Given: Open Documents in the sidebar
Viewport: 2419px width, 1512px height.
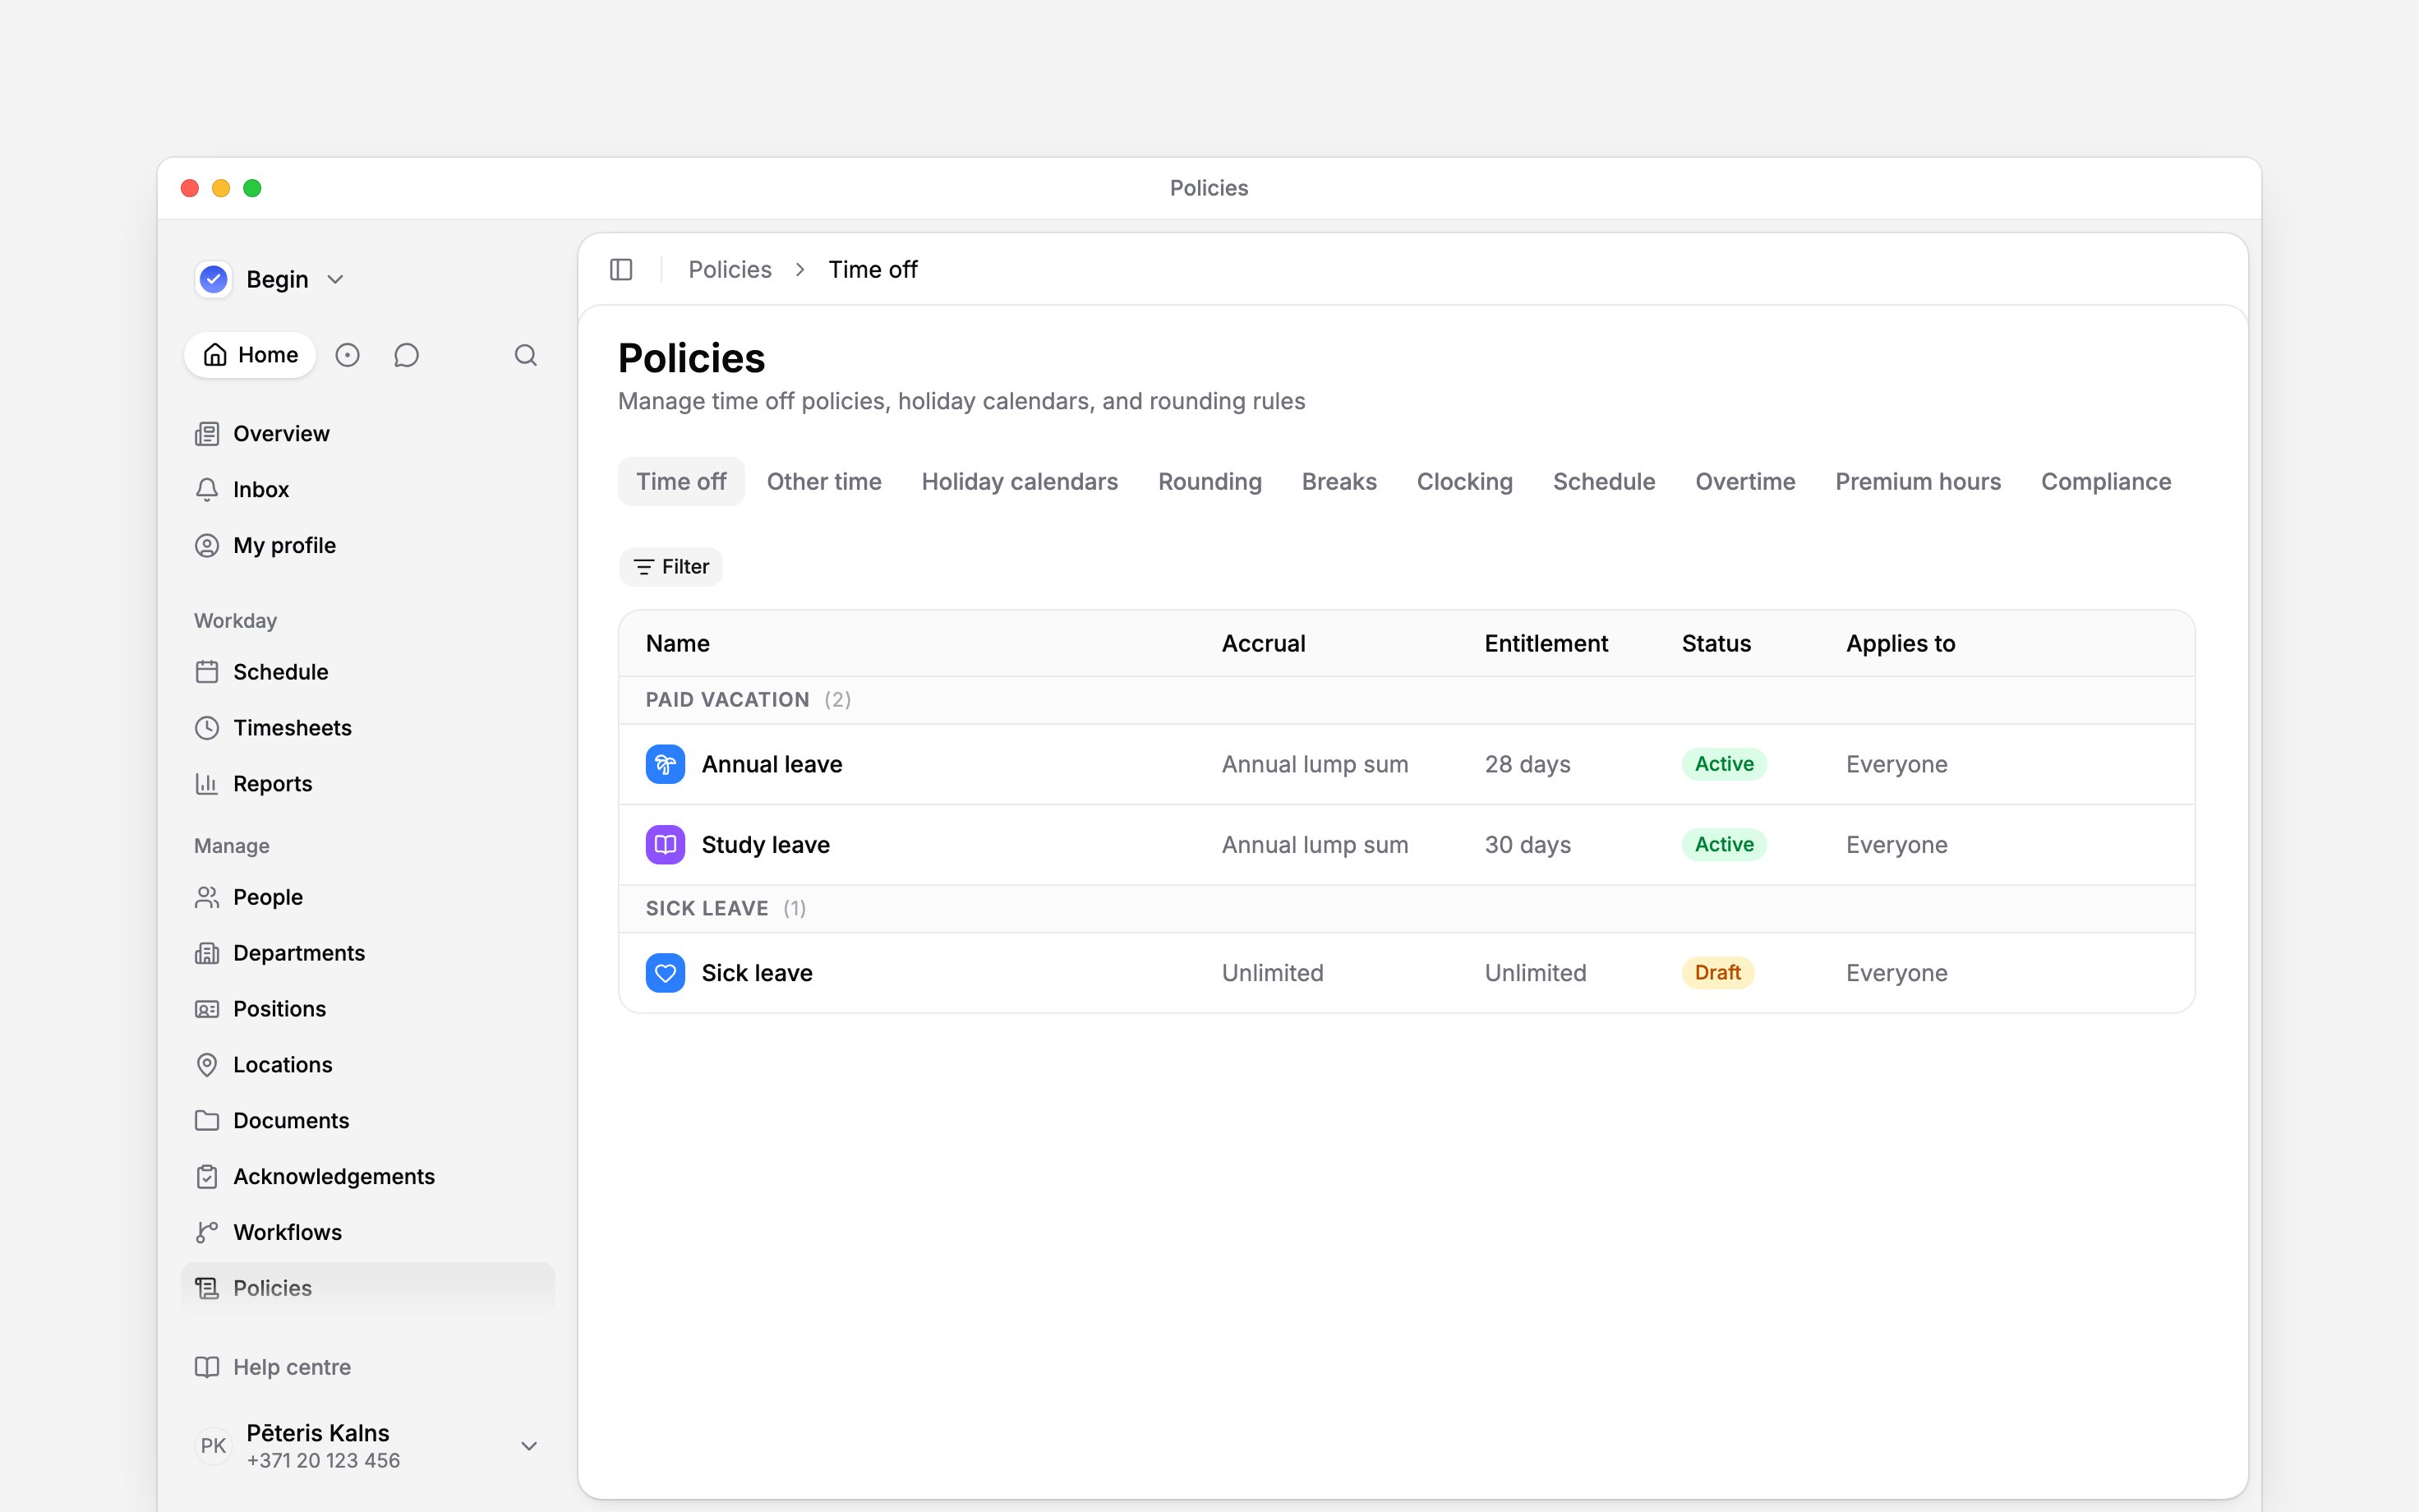Looking at the screenshot, I should pos(366,1121).
